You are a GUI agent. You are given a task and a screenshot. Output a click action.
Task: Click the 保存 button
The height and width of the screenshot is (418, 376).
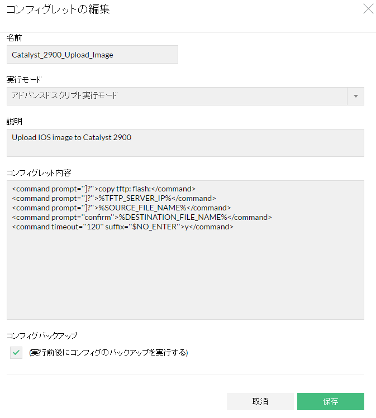click(330, 402)
